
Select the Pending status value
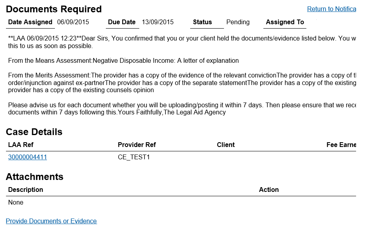click(238, 22)
